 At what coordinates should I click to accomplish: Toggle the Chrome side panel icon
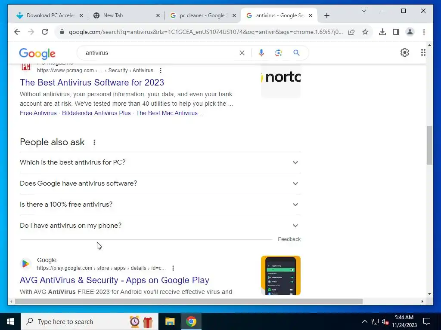pos(396,32)
